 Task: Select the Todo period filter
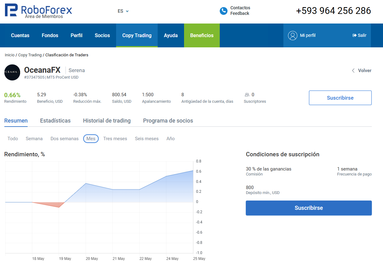point(13,139)
